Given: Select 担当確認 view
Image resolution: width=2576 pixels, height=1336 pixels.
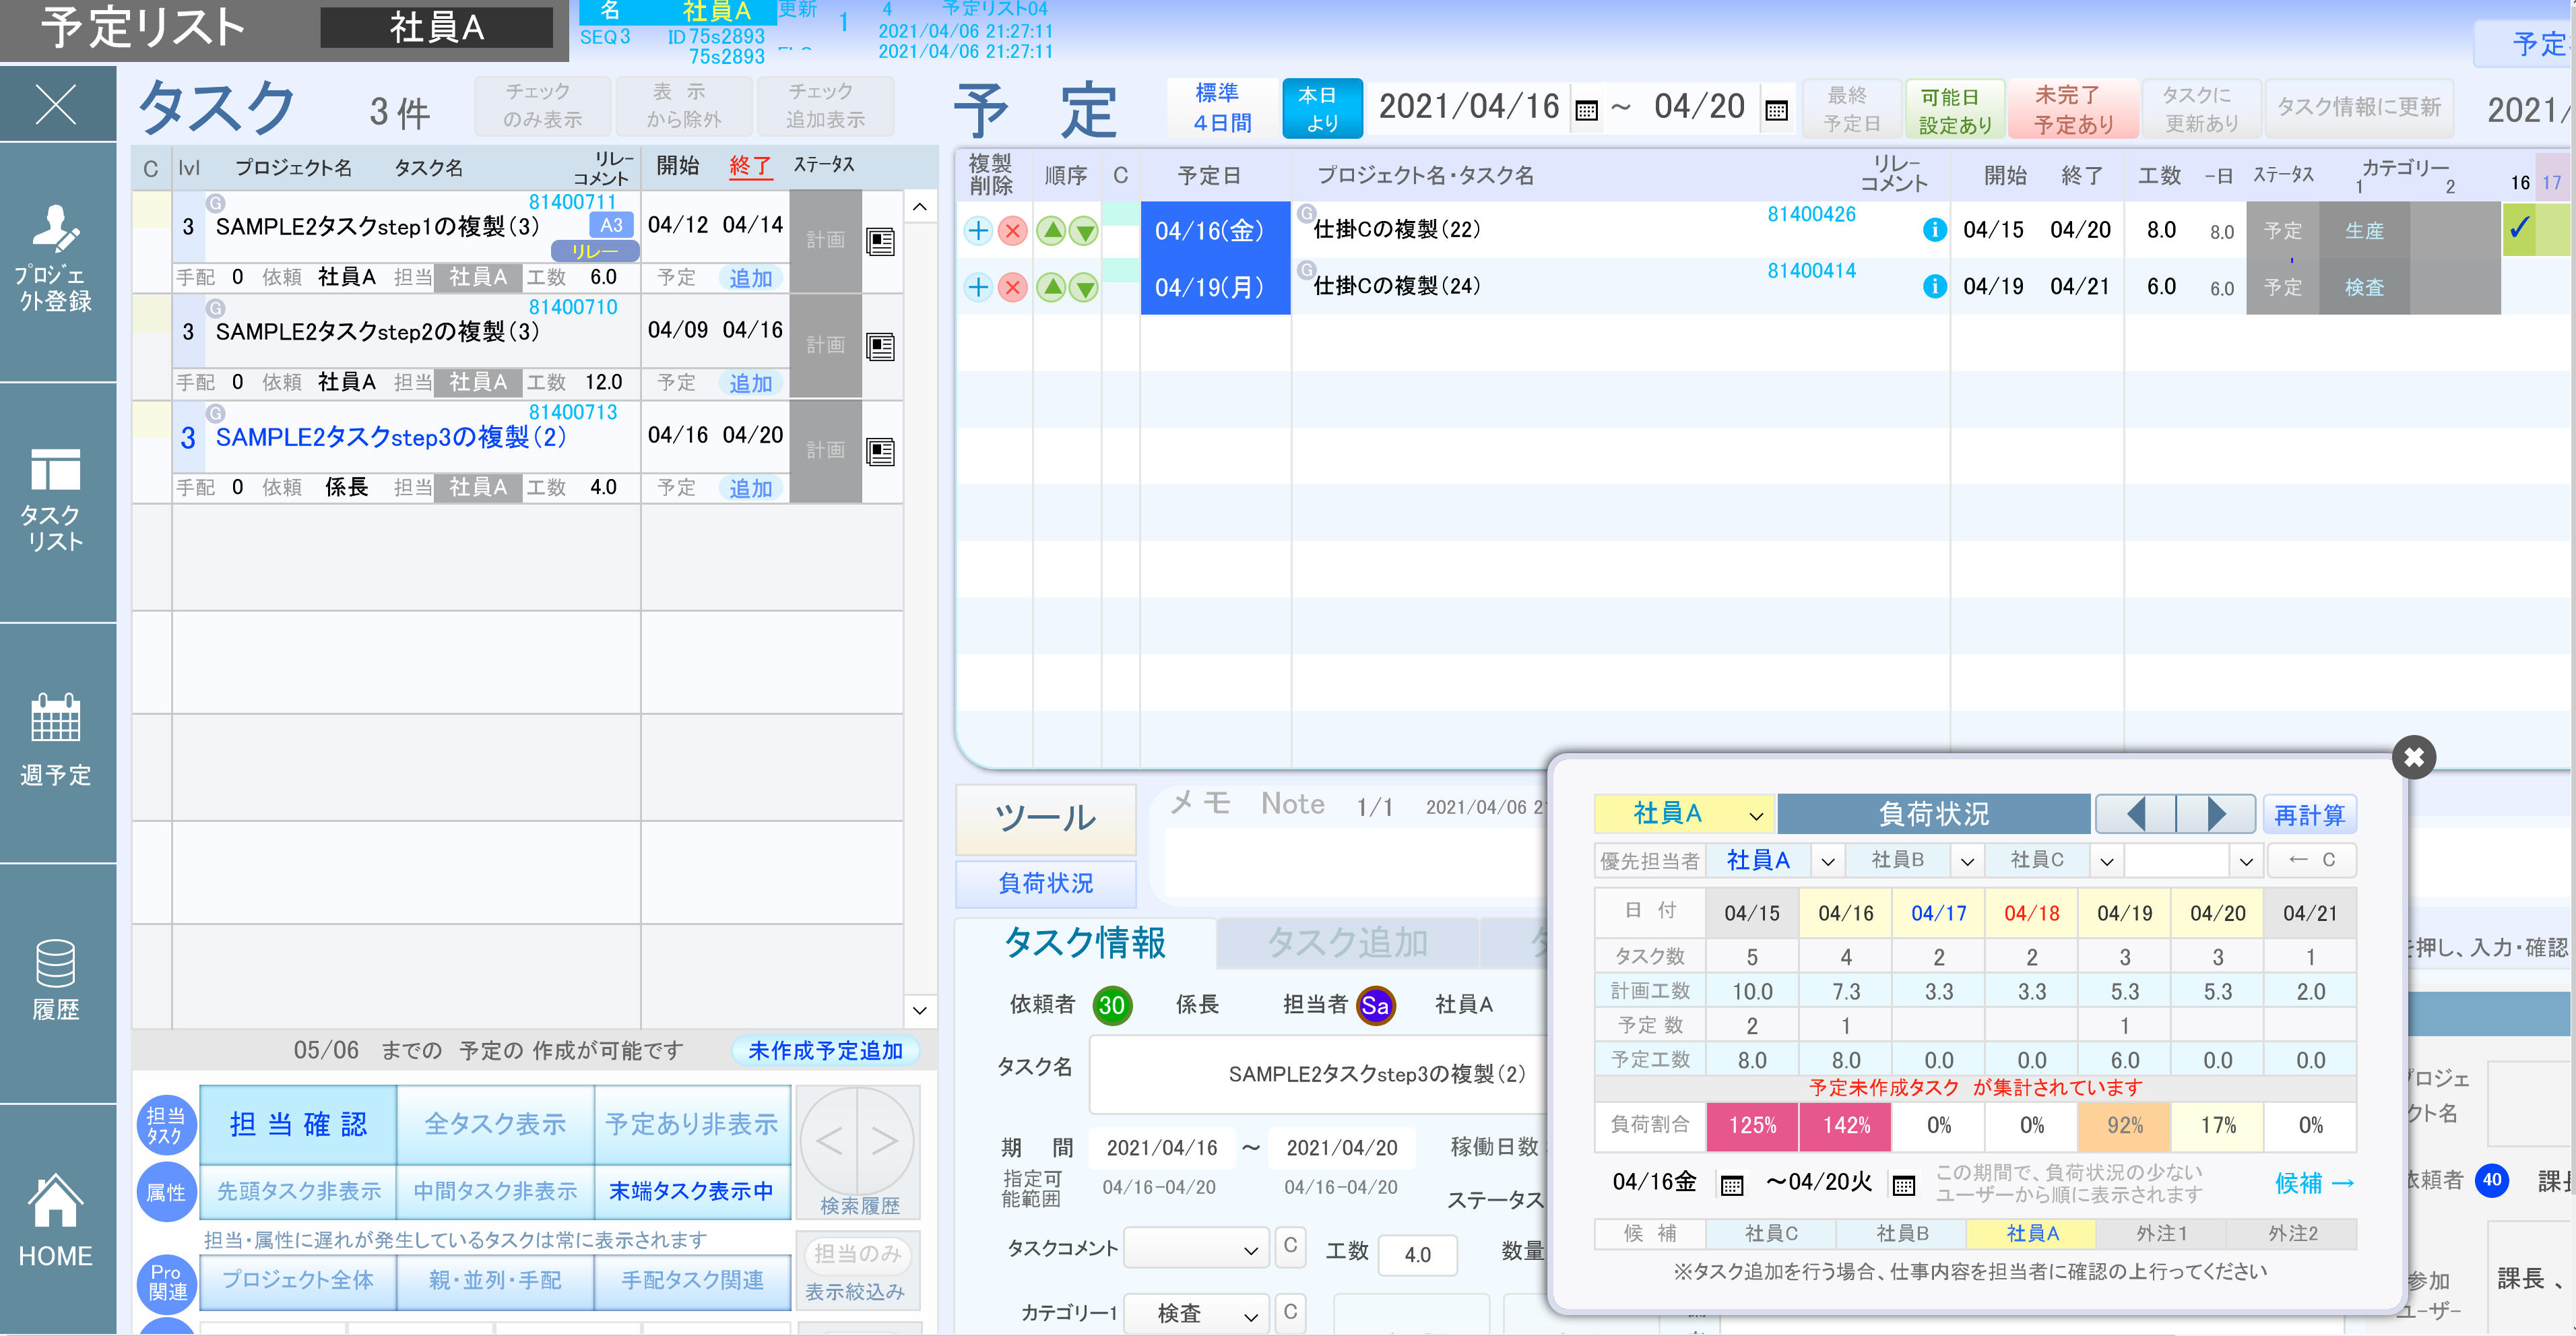Looking at the screenshot, I should (x=299, y=1124).
